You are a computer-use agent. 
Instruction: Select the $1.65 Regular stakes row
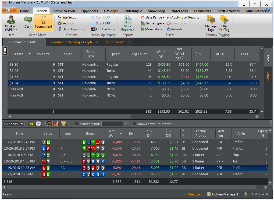[x=134, y=77]
